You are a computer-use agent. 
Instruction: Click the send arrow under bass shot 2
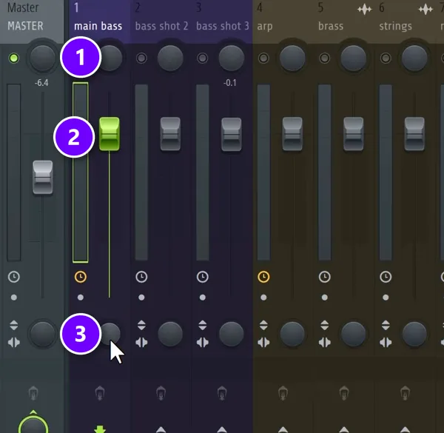point(161,429)
